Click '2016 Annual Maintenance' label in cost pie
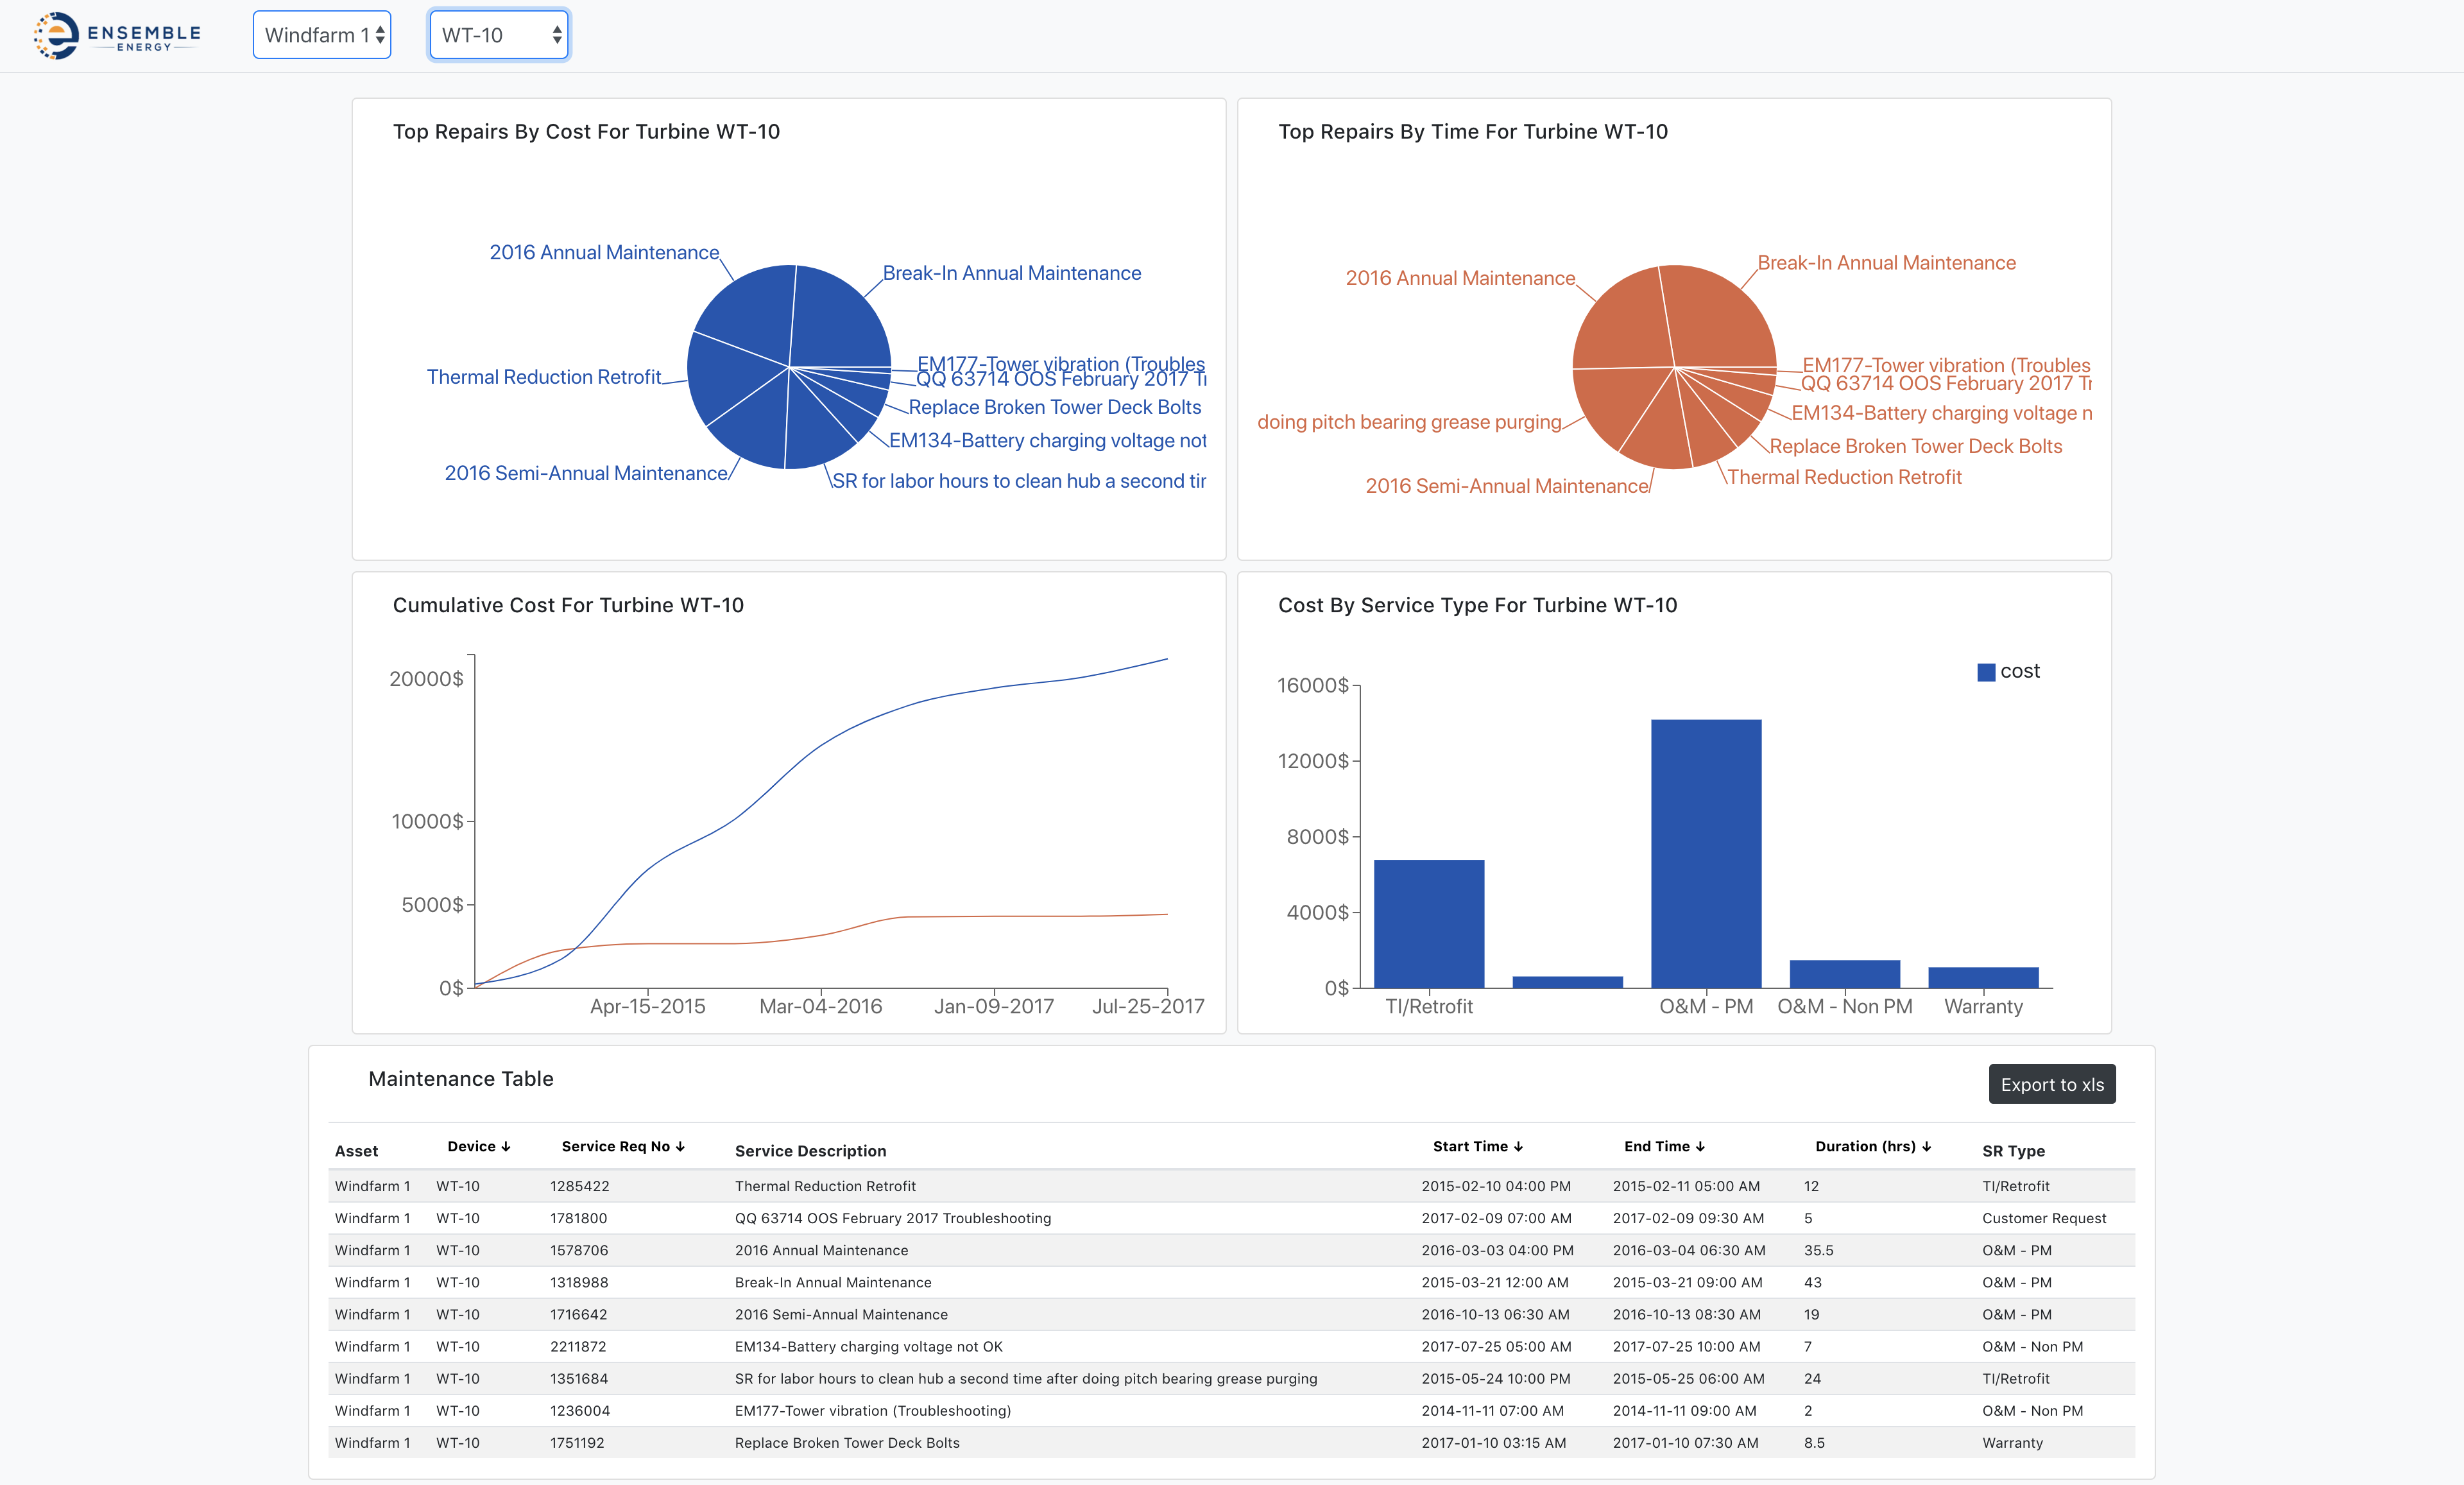The image size is (2464, 1485). pos(604,252)
